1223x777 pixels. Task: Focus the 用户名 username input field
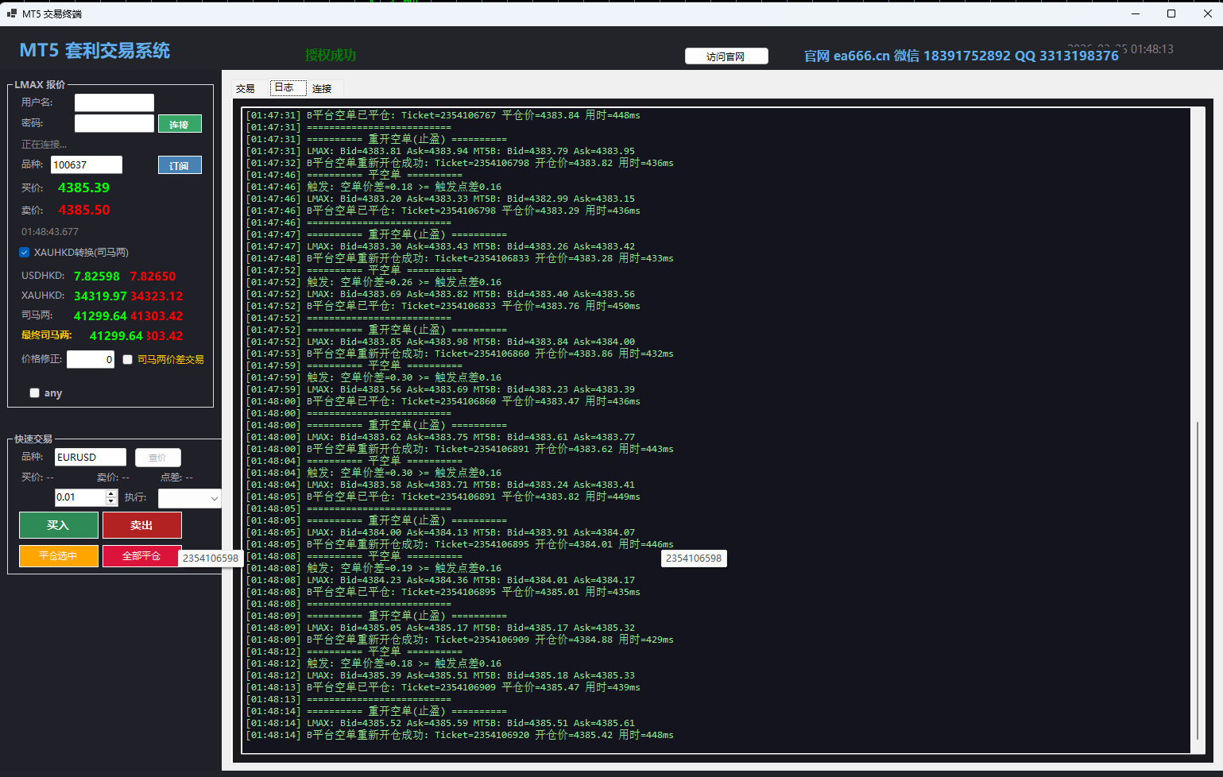tap(114, 102)
